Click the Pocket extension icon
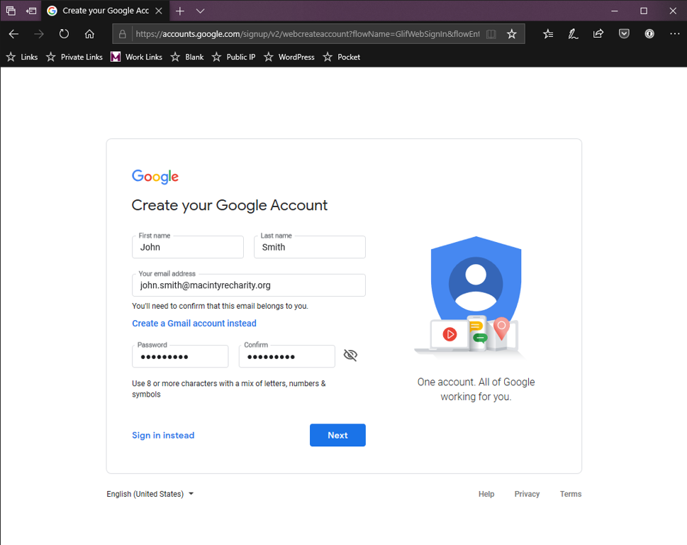The width and height of the screenshot is (687, 545). click(x=624, y=34)
